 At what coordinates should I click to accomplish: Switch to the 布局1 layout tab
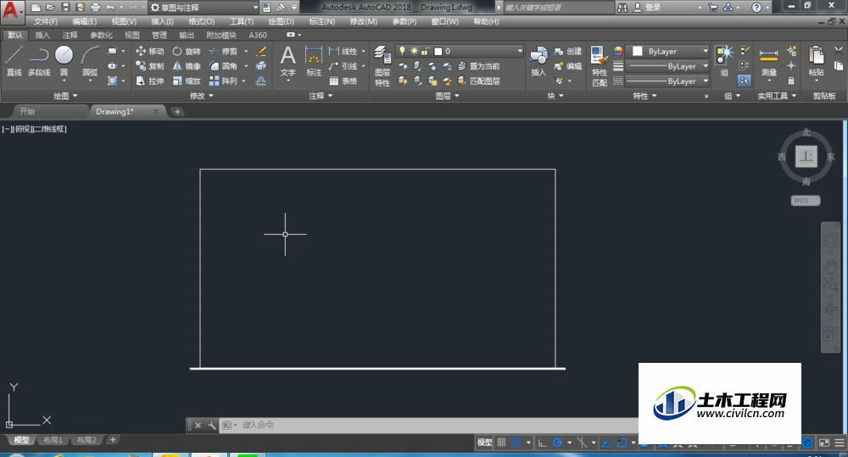53,440
